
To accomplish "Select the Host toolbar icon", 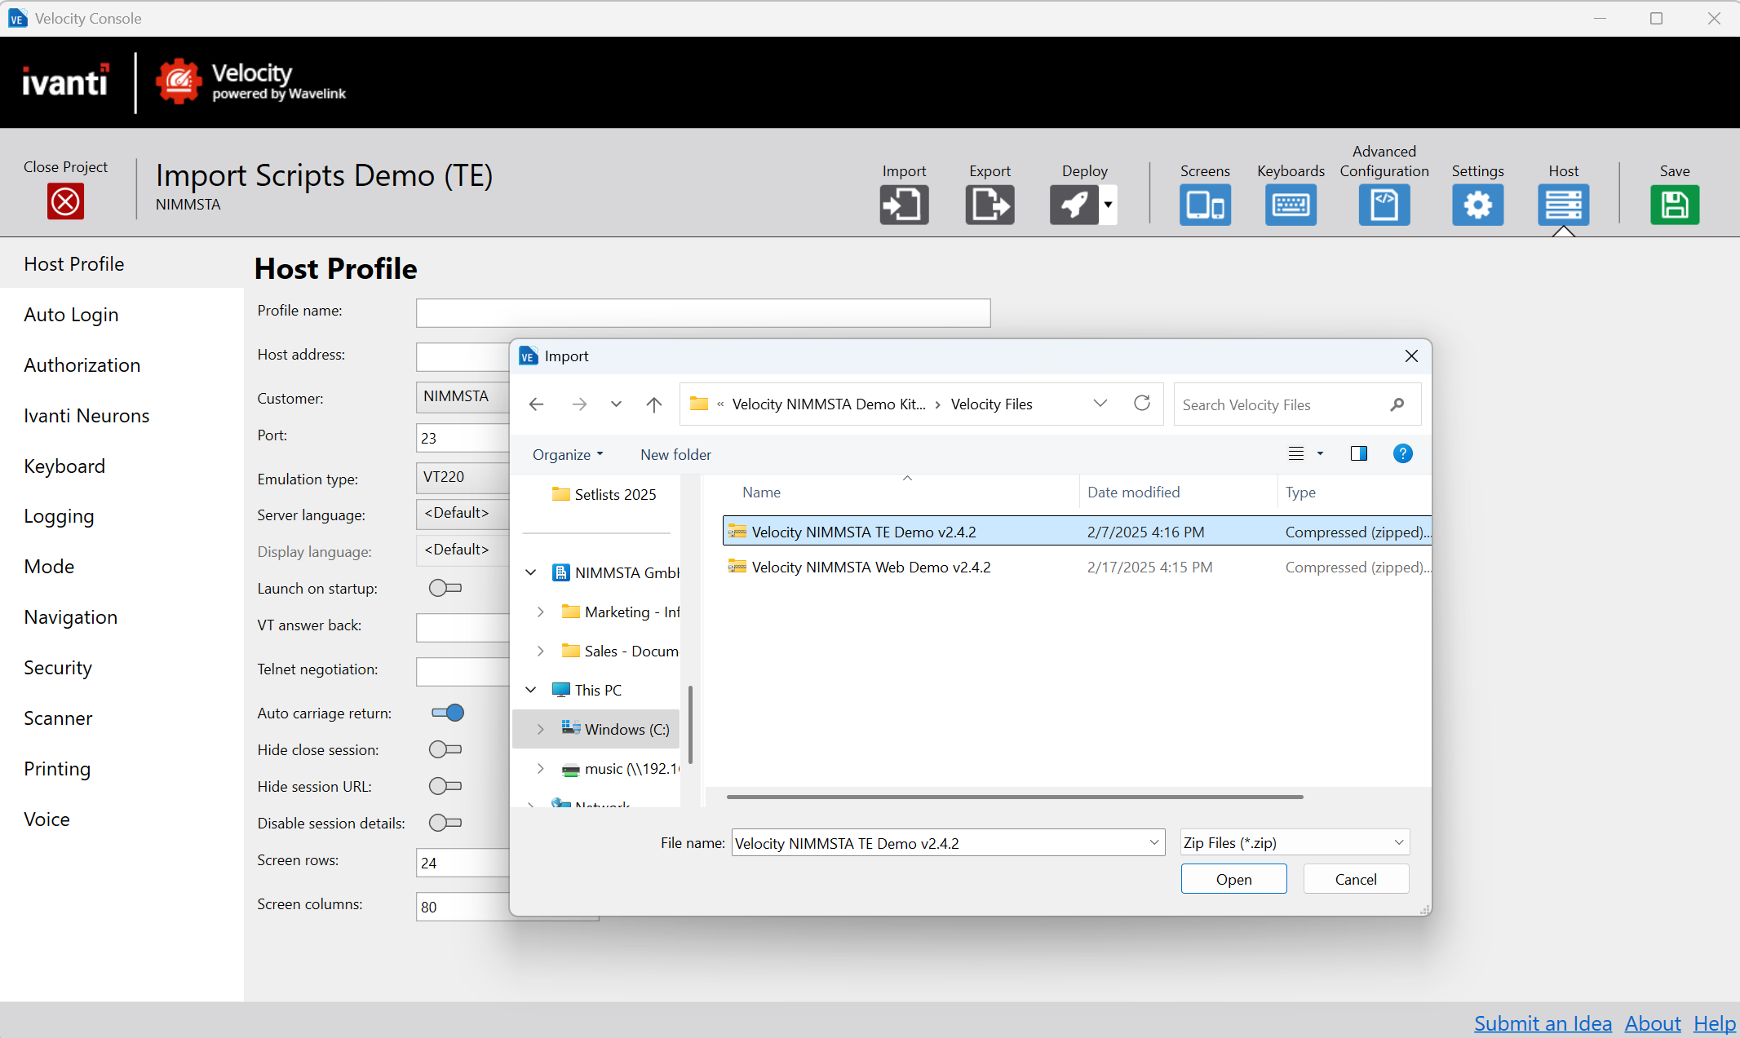I will point(1564,204).
